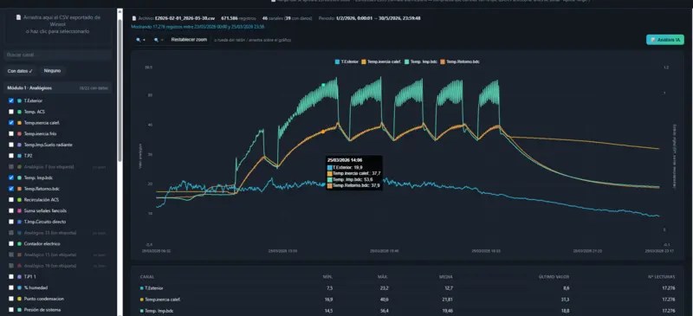Check the Contador electrico checkbox
Screen dimensions: 693x316
(x=11, y=243)
